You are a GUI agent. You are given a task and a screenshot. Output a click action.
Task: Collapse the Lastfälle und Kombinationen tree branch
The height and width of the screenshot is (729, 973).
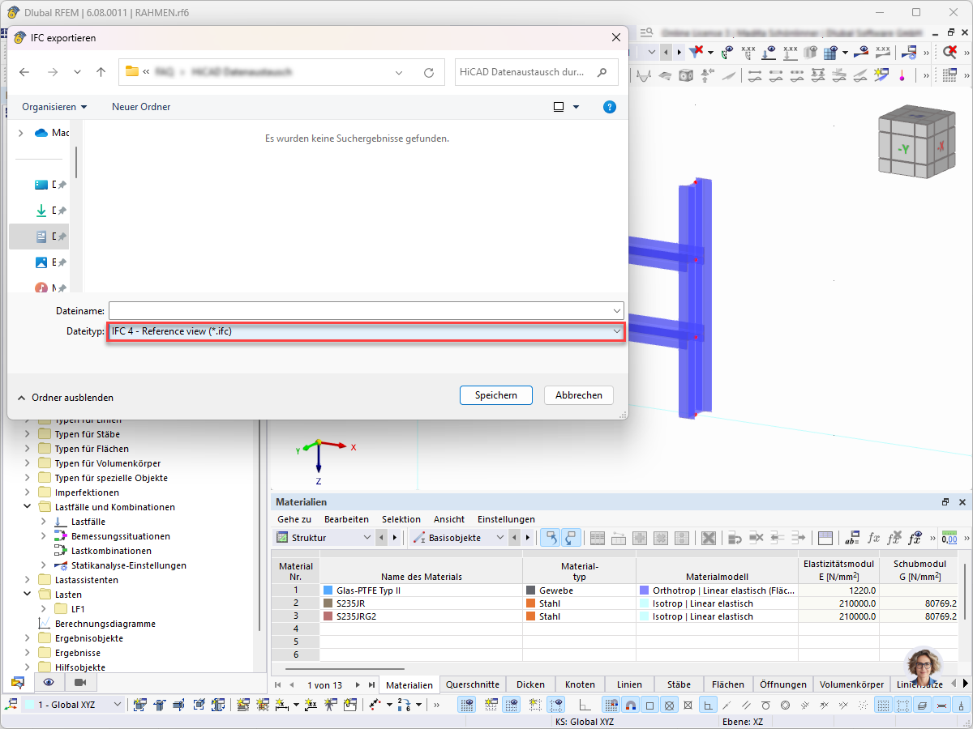tap(27, 506)
